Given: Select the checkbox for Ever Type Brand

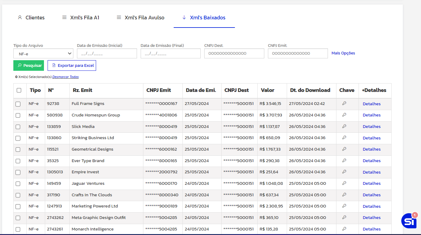Looking at the screenshot, I should (18, 161).
